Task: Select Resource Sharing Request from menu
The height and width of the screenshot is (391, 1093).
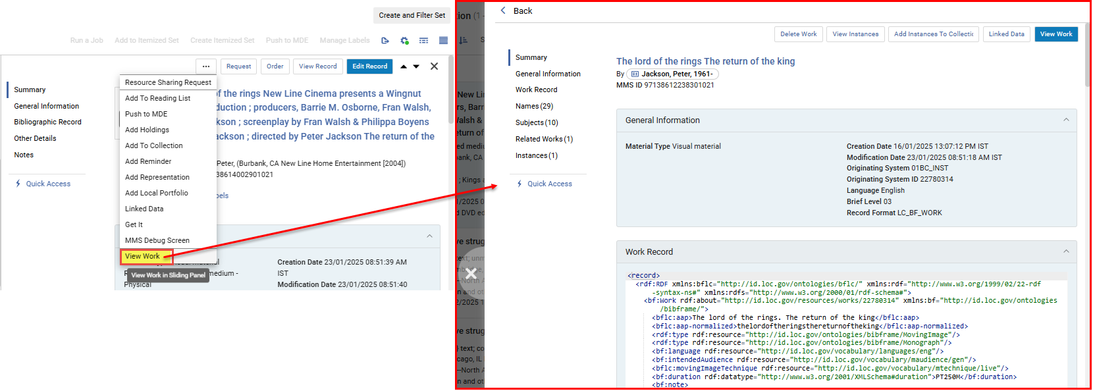Action: pos(168,82)
